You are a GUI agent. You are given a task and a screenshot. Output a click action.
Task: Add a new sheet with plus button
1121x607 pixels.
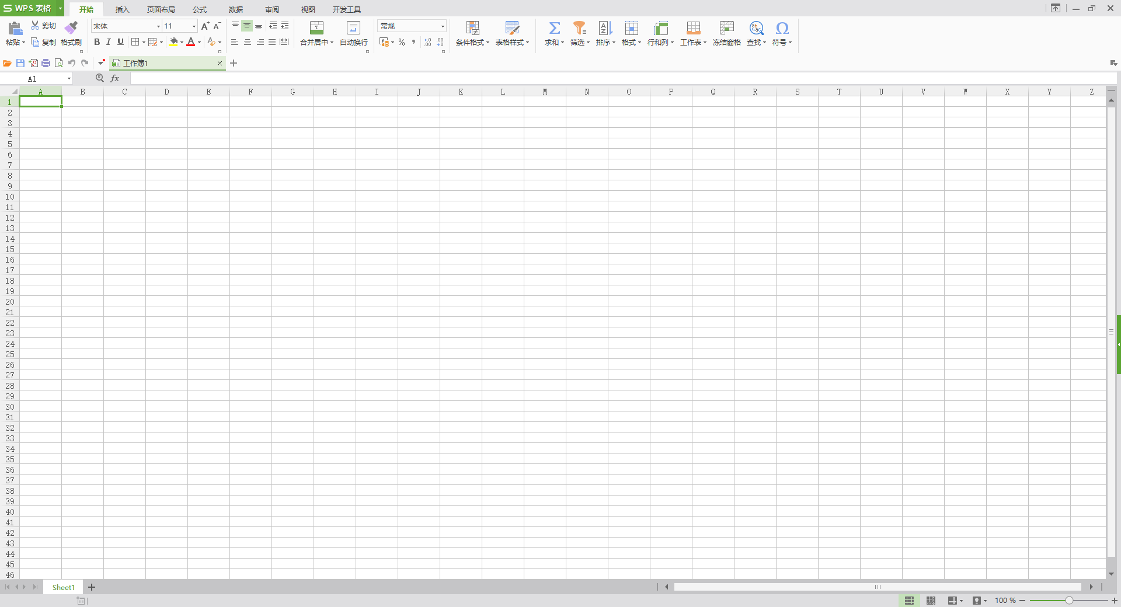[x=92, y=587]
